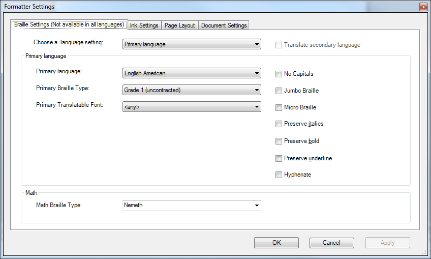Open the Primary language dropdown
Viewport: 431px width, 259px height.
(x=192, y=73)
